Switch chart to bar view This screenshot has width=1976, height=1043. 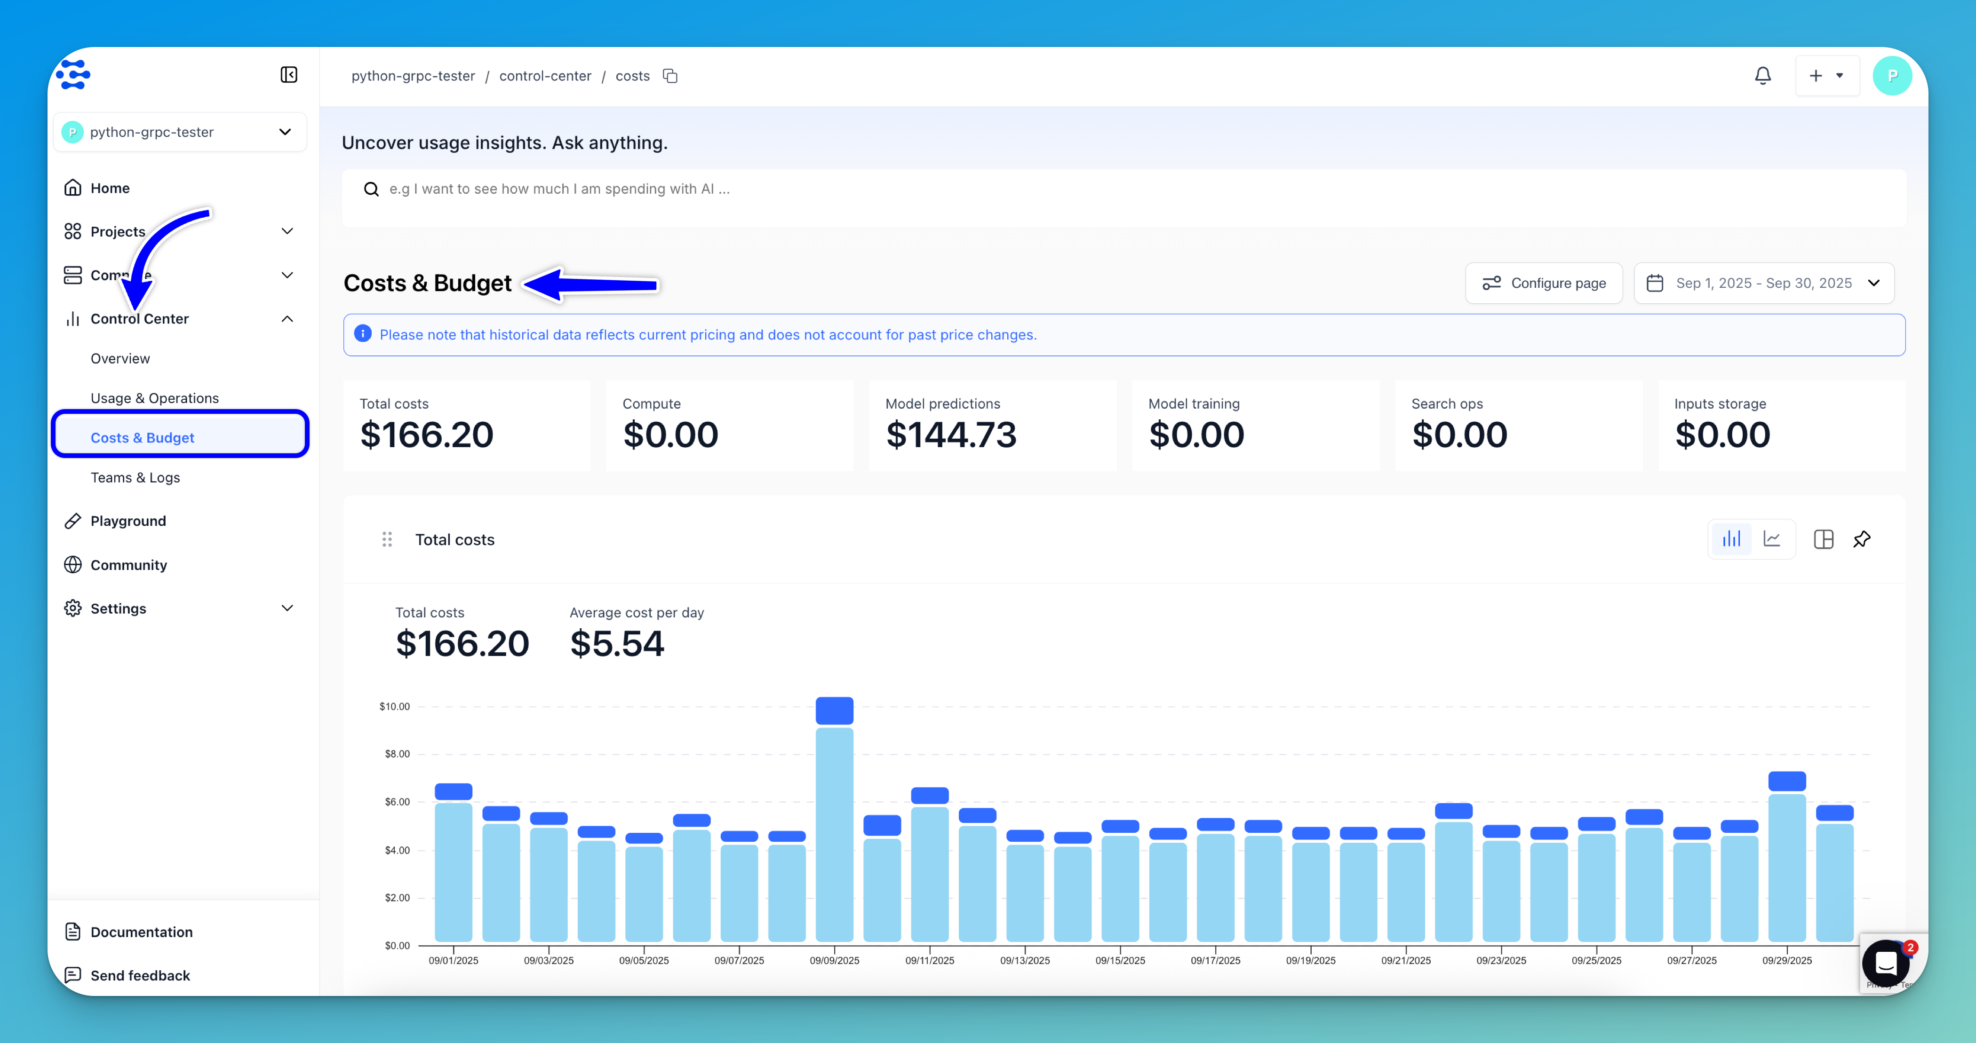[x=1731, y=539]
